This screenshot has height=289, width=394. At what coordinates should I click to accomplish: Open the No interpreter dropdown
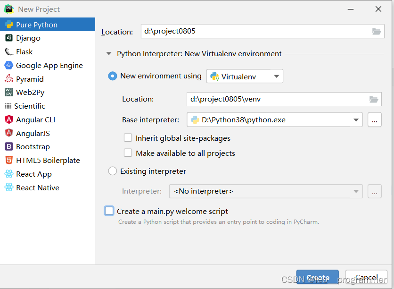pos(266,191)
